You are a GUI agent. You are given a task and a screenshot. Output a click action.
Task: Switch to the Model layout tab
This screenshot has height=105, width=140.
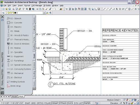pos(14,97)
